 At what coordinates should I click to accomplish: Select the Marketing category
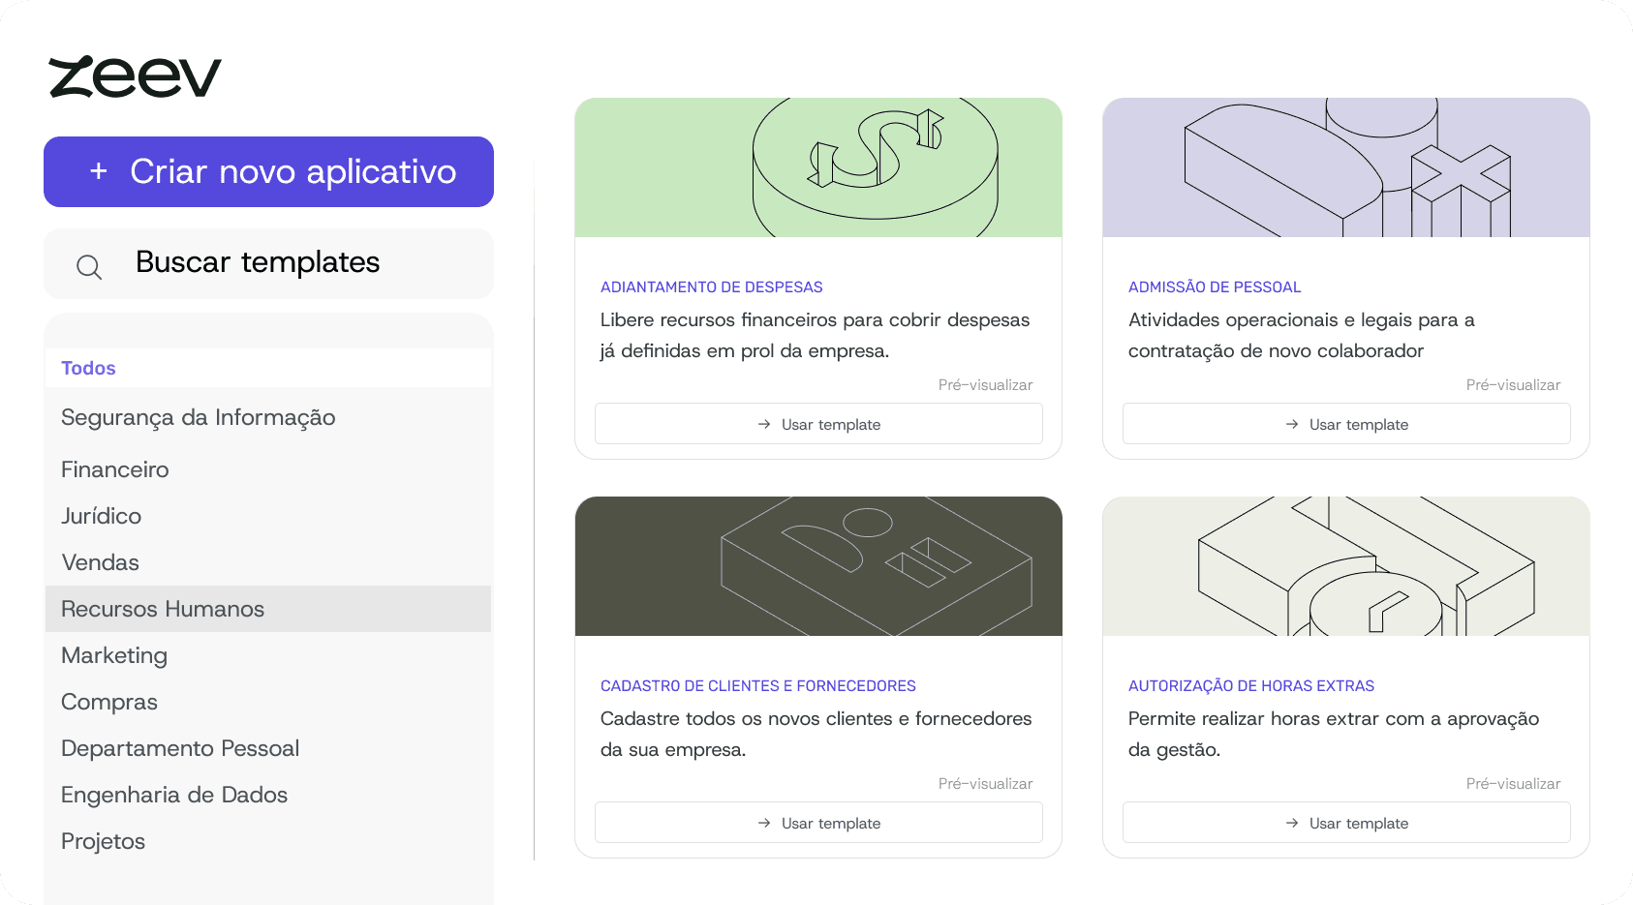click(x=113, y=655)
